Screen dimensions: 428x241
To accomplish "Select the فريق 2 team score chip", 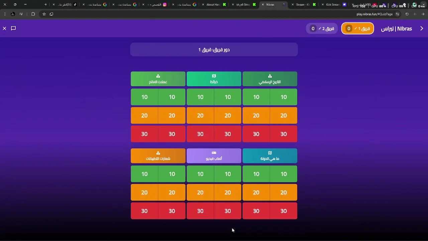I will tap(322, 28).
